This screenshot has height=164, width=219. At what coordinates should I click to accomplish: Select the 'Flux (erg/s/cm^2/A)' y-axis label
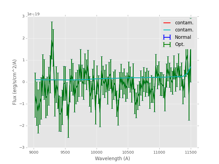(15, 82)
